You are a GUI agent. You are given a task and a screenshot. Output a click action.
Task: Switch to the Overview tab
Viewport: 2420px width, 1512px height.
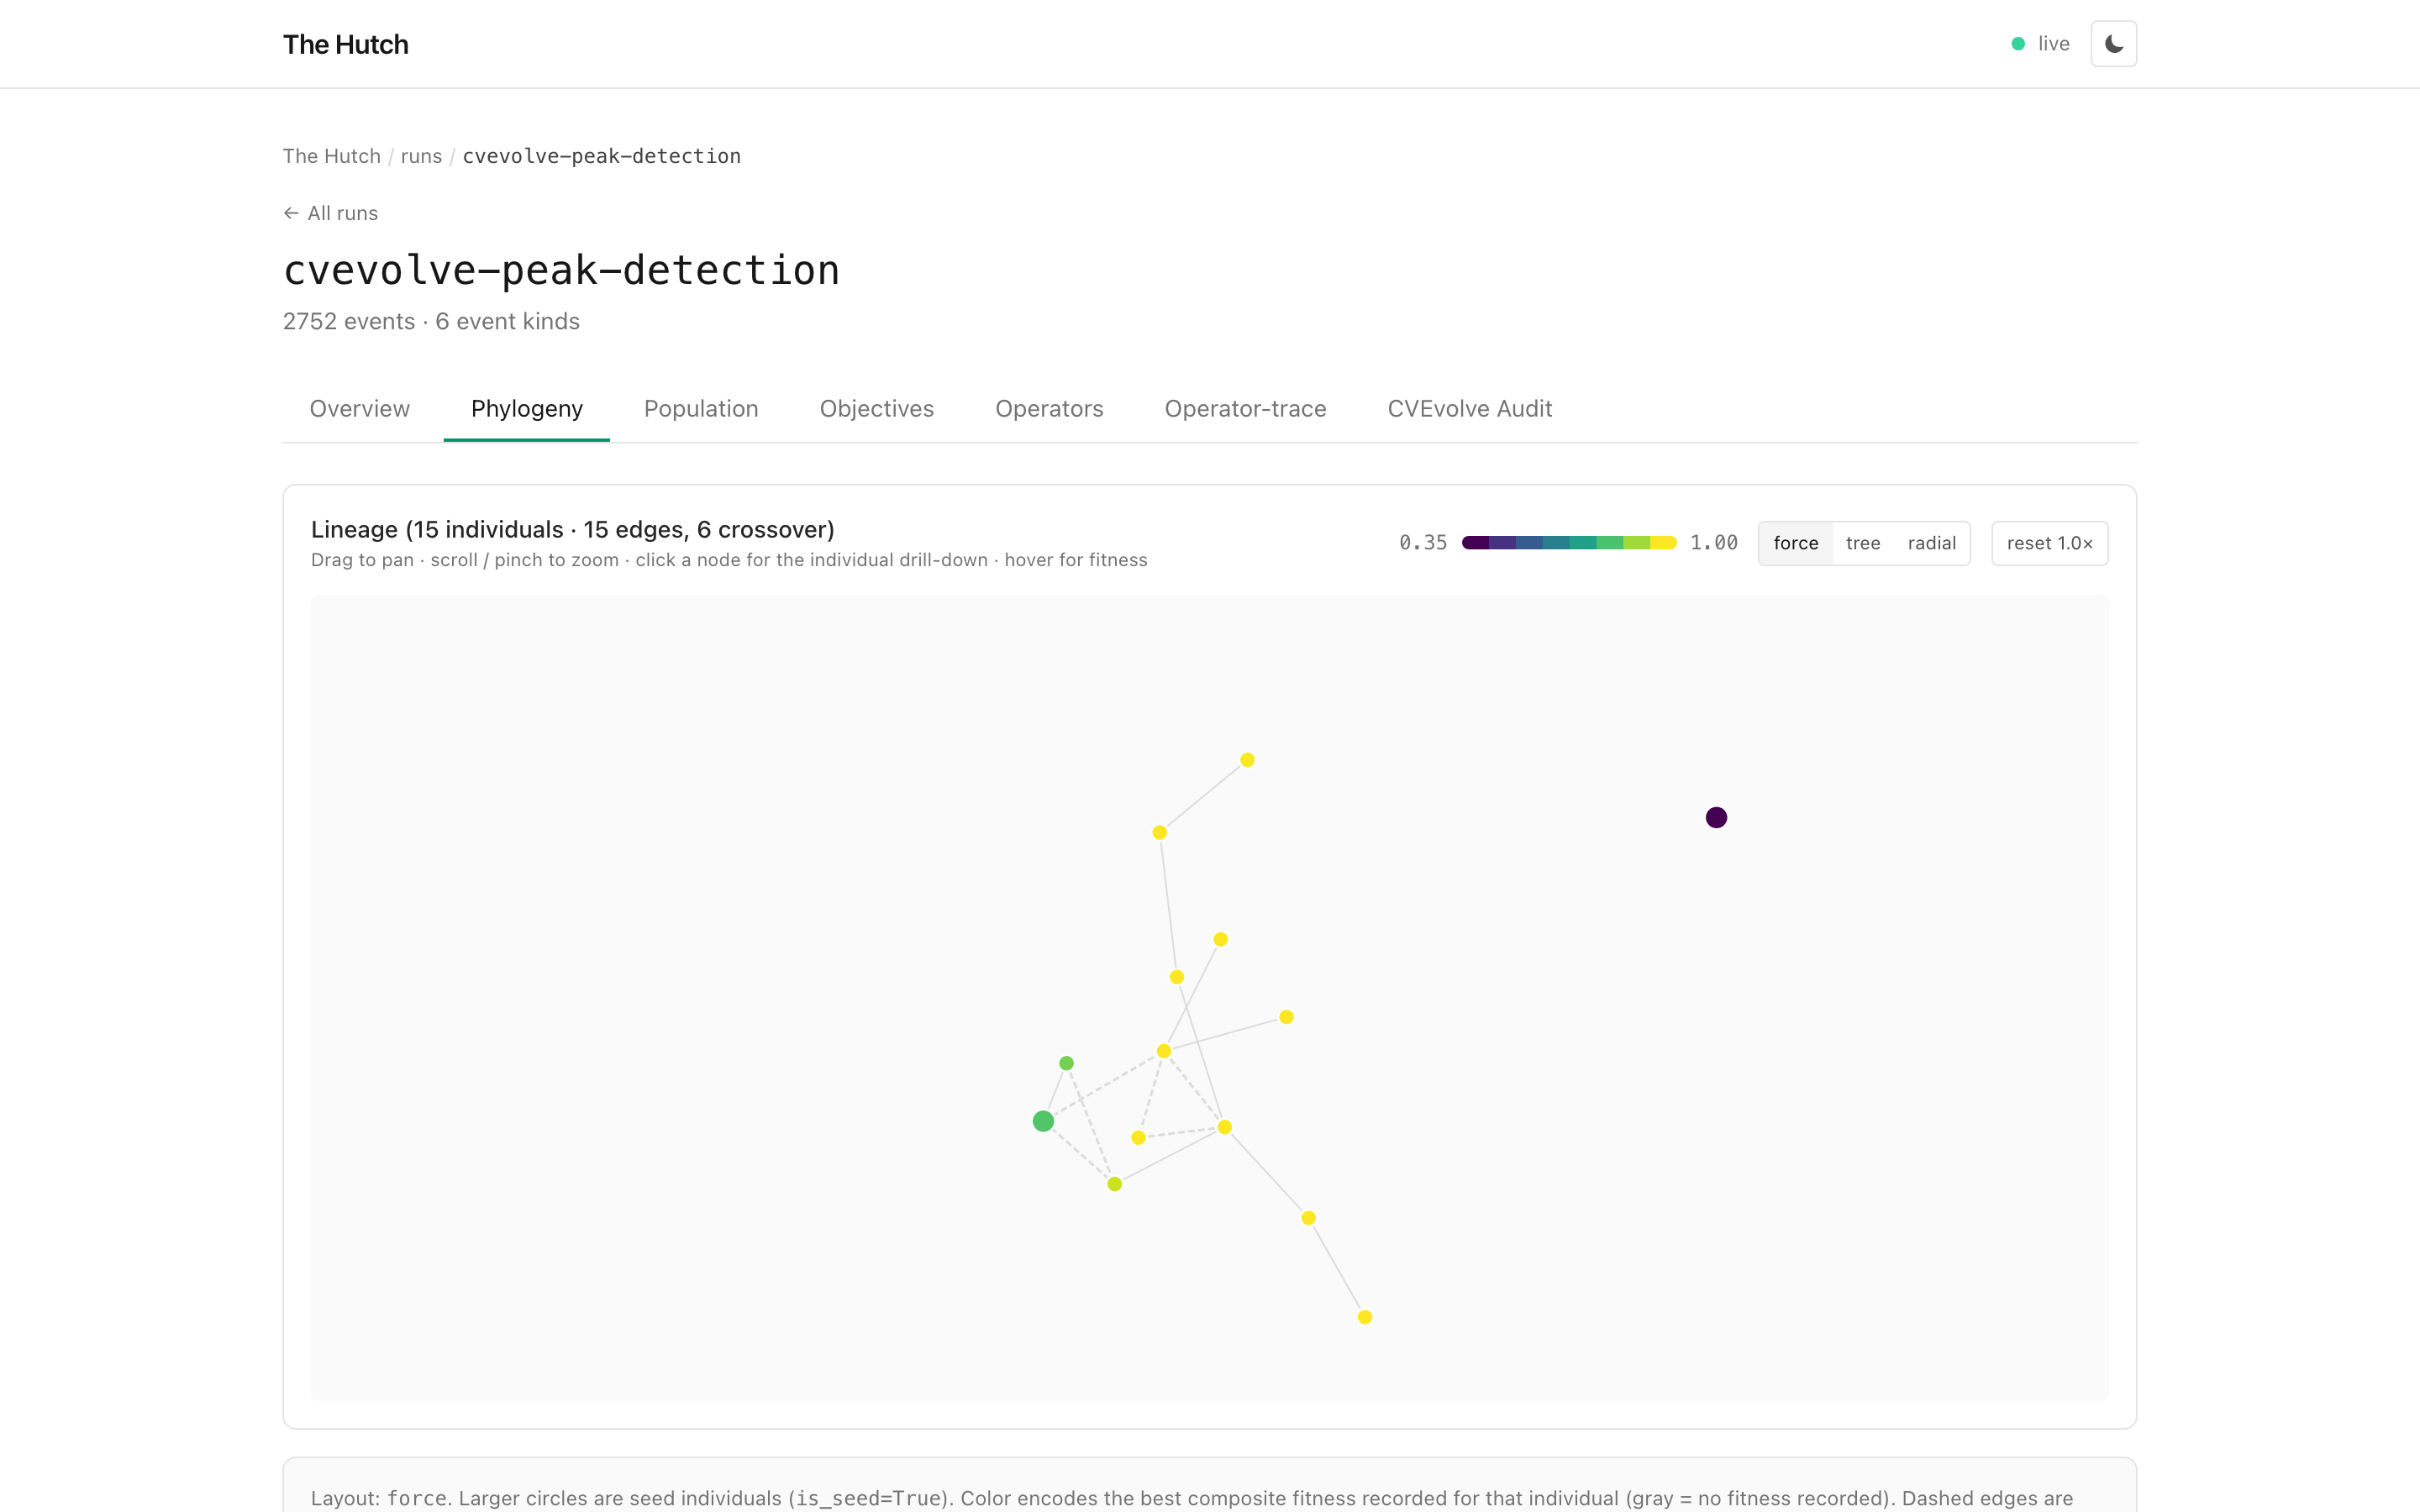click(360, 409)
